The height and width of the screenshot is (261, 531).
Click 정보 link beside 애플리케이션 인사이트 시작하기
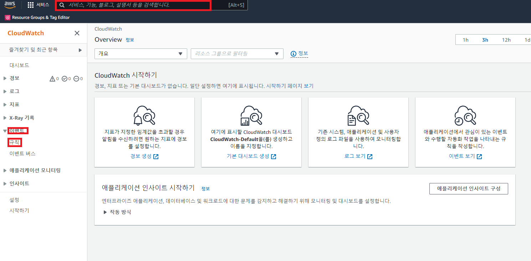205,189
